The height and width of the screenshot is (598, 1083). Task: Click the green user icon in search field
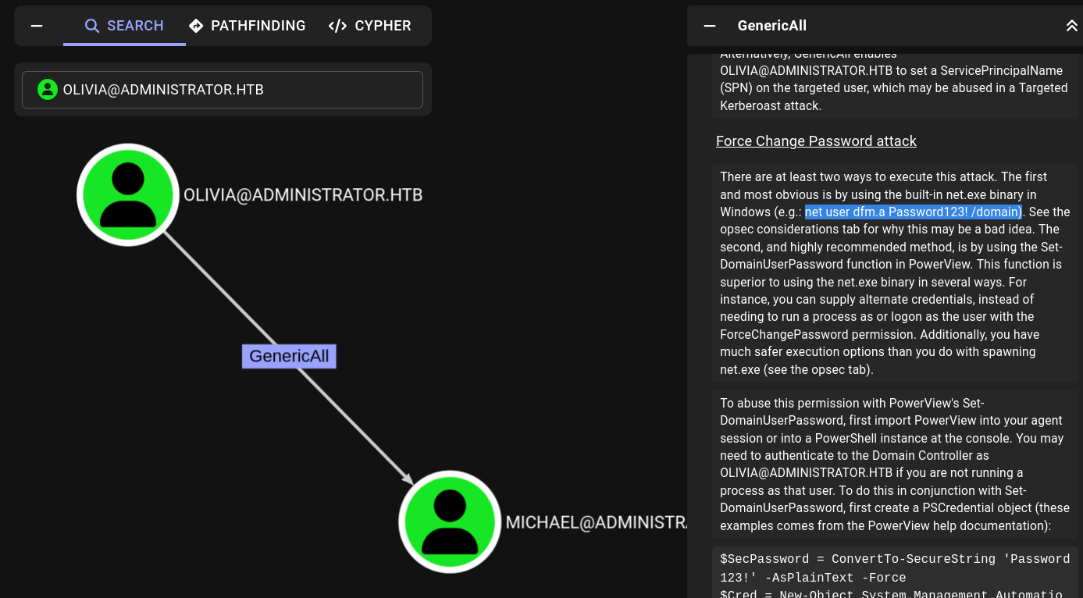(48, 90)
